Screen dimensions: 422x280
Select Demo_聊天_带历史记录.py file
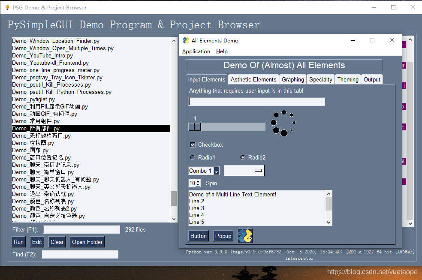coord(90,165)
